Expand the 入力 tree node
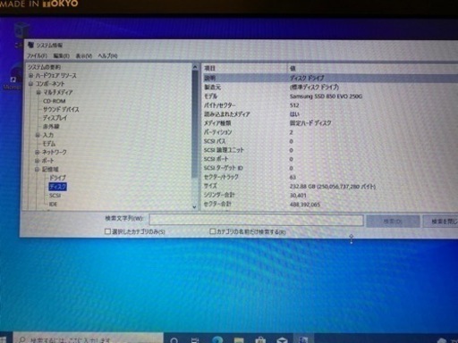458x343 pixels. (38, 135)
